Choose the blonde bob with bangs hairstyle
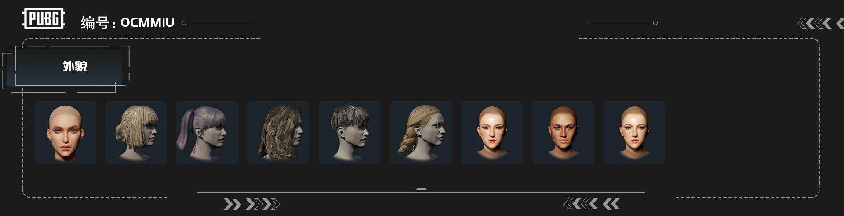 click(x=136, y=133)
